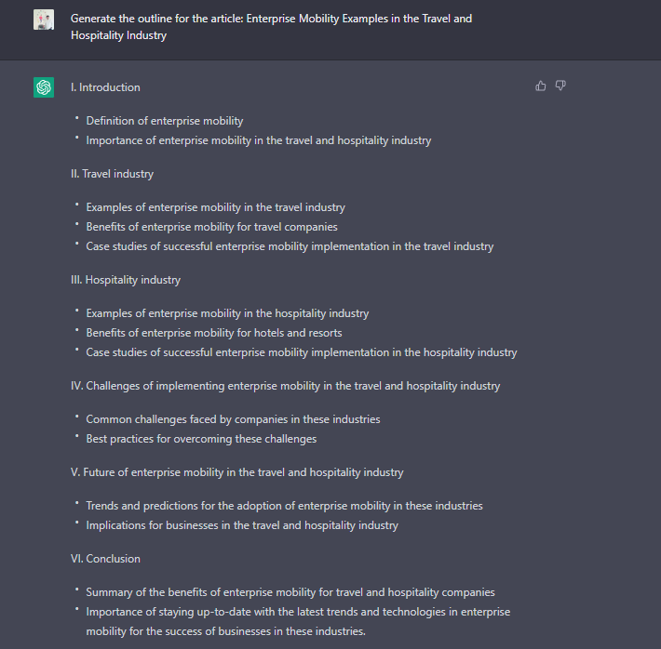This screenshot has width=661, height=649.
Task: Click the 'I. Introduction' heading
Action: click(x=105, y=87)
